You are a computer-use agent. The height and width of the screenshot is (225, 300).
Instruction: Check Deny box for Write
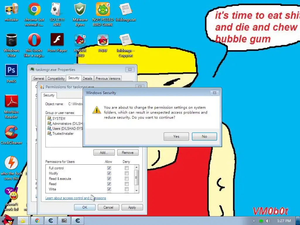[x=127, y=189]
